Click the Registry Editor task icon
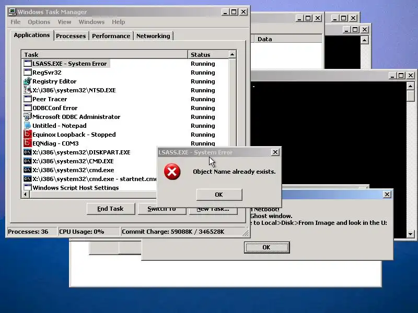418x313 pixels. pyautogui.click(x=28, y=81)
